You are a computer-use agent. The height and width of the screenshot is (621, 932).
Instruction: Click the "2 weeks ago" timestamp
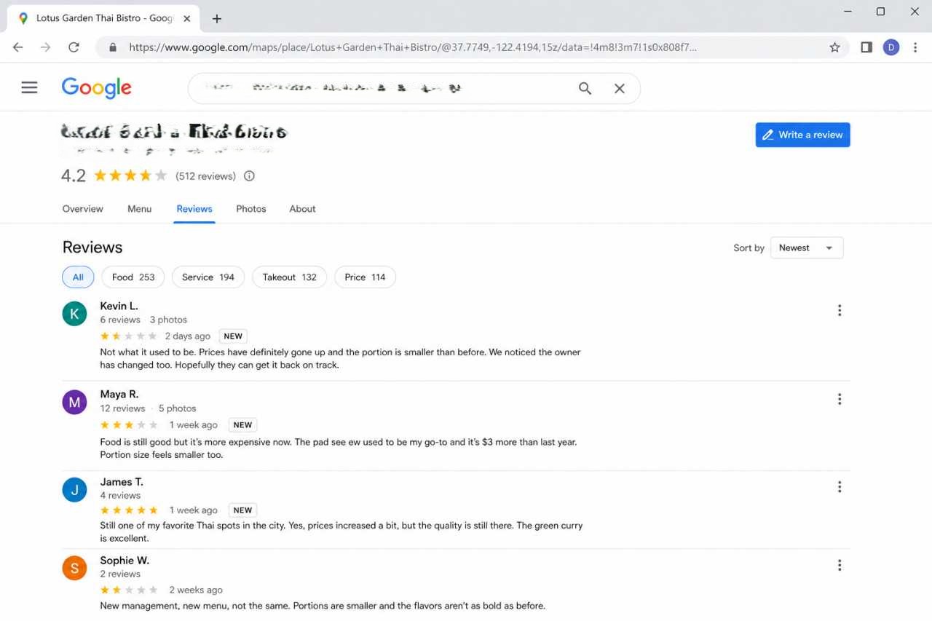click(196, 590)
